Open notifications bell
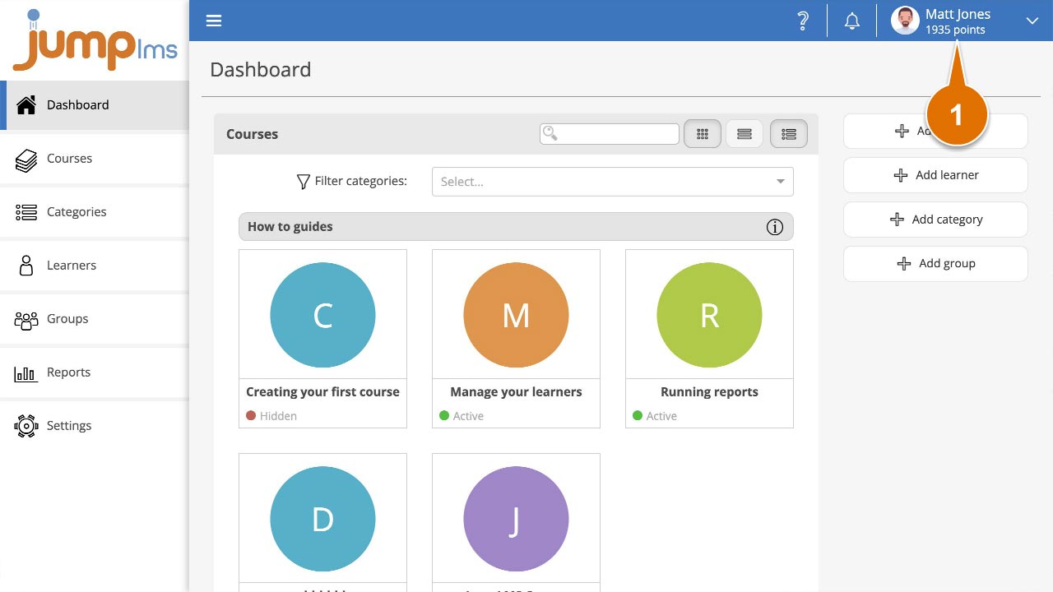The height and width of the screenshot is (592, 1053). coord(852,21)
